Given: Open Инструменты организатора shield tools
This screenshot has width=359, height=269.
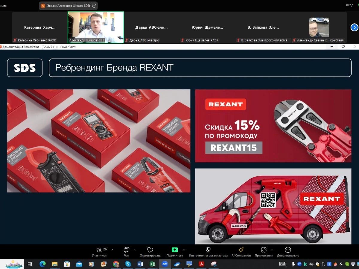Looking at the screenshot, I should 208,252.
